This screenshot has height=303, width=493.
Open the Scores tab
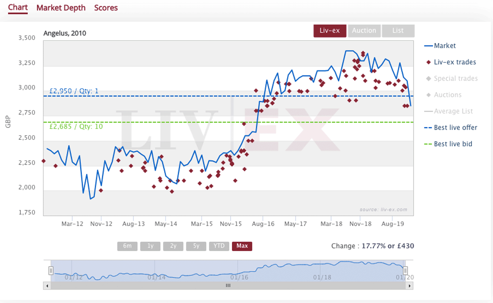[106, 8]
